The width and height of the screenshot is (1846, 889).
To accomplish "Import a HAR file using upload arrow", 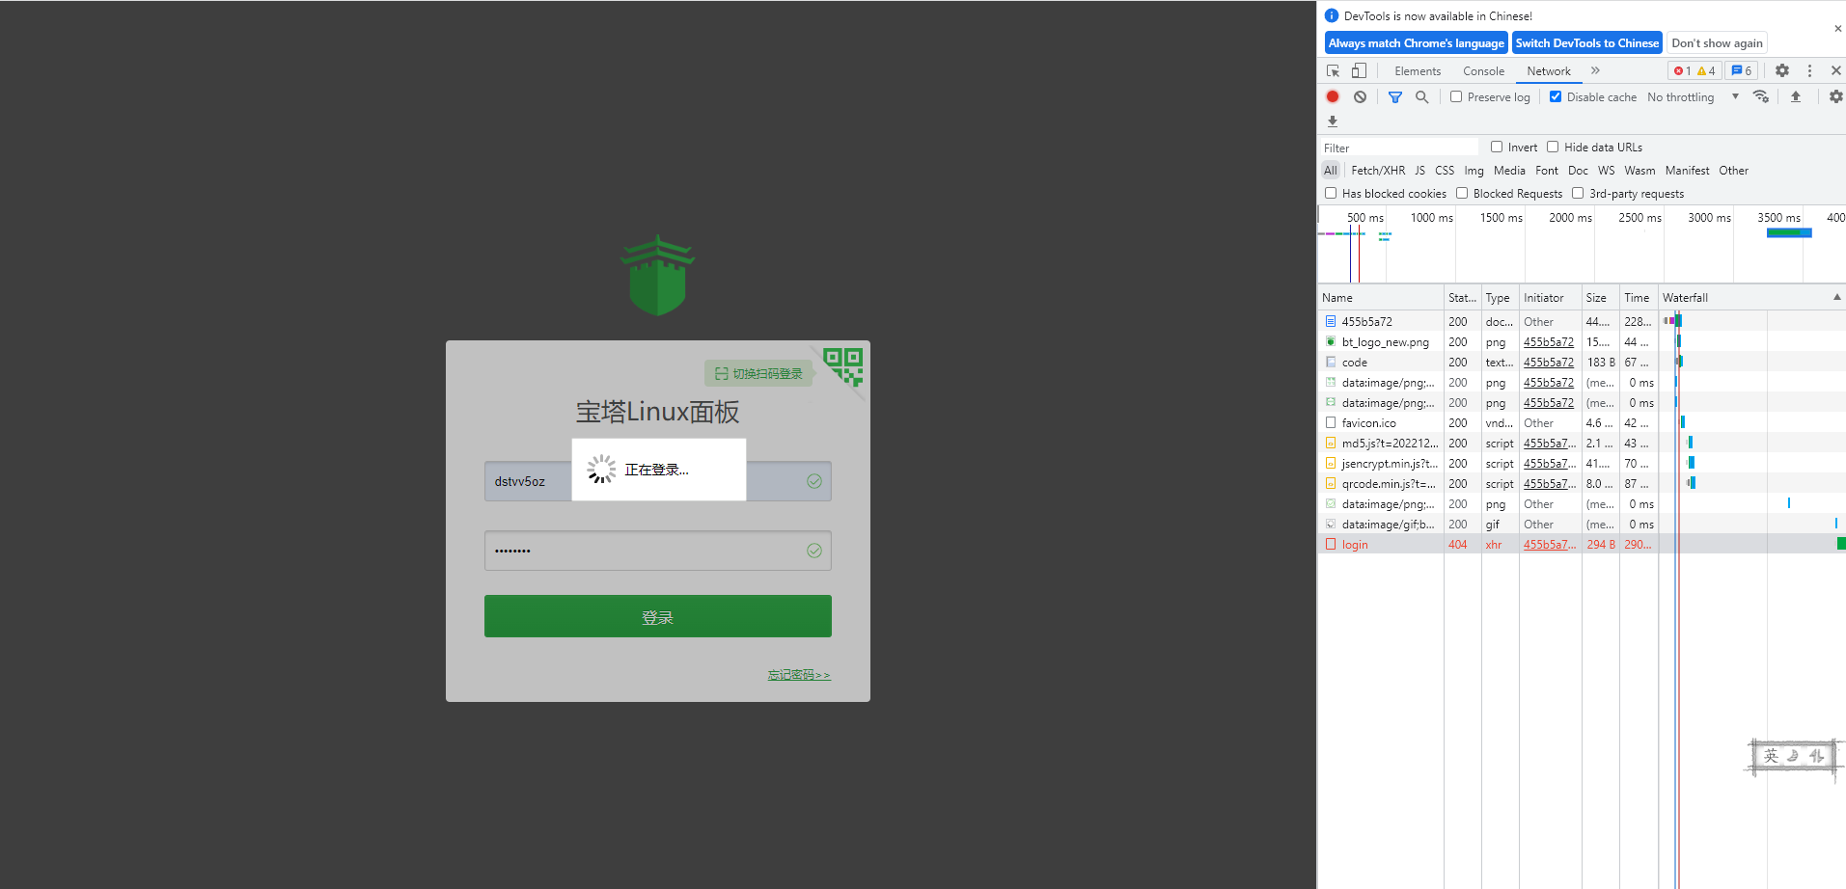I will click(x=1796, y=96).
